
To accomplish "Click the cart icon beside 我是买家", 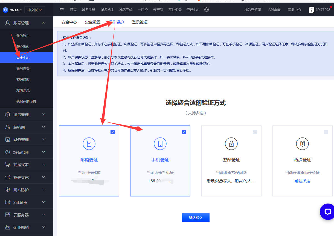I will click(x=8, y=165).
